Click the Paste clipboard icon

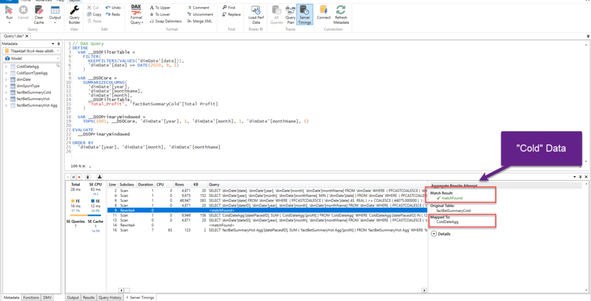pyautogui.click(x=89, y=21)
